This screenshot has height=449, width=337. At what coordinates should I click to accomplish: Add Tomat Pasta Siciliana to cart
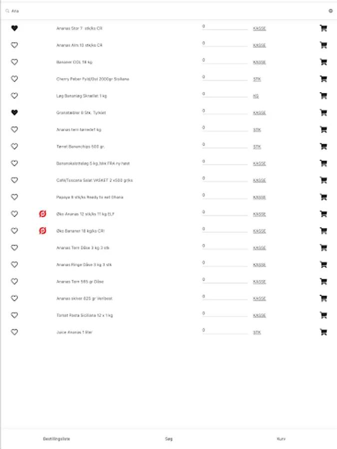click(323, 315)
